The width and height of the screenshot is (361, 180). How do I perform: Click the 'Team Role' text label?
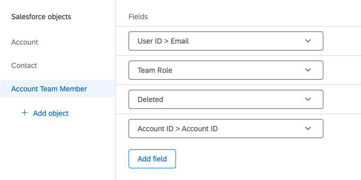pos(155,70)
